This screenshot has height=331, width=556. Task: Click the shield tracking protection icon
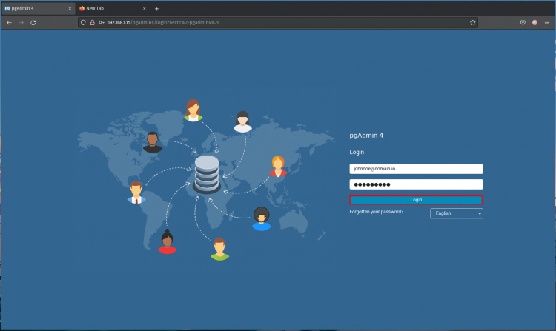[x=83, y=23]
